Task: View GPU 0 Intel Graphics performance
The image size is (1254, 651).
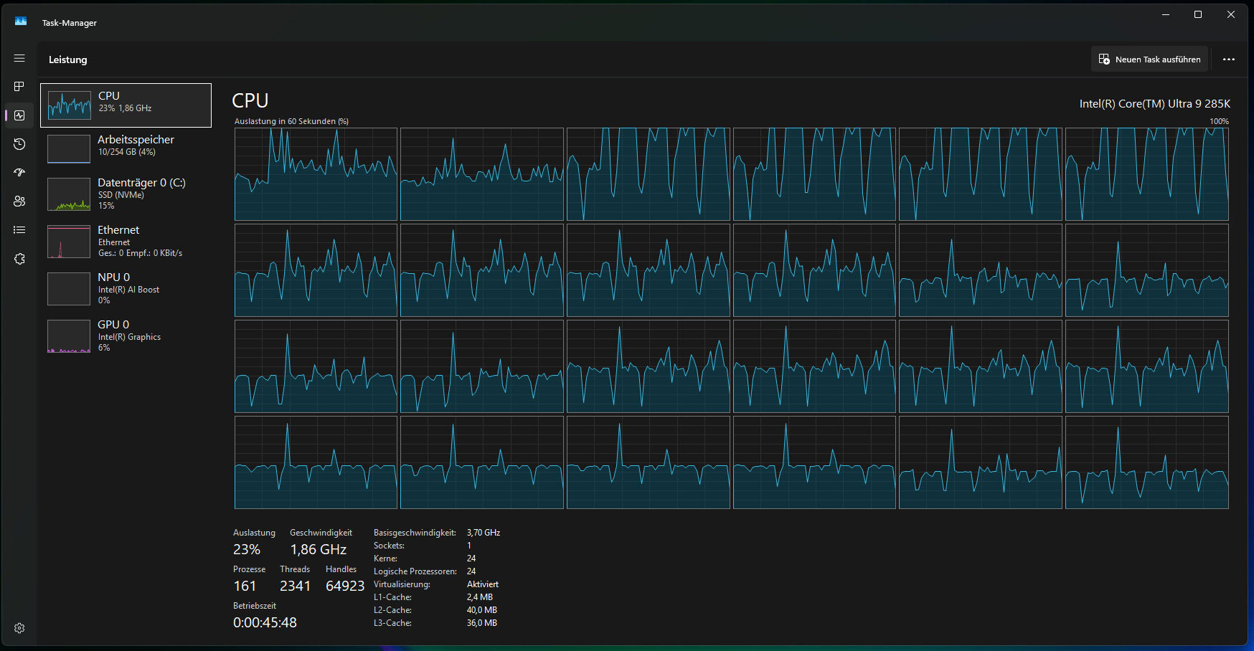Action: 126,336
